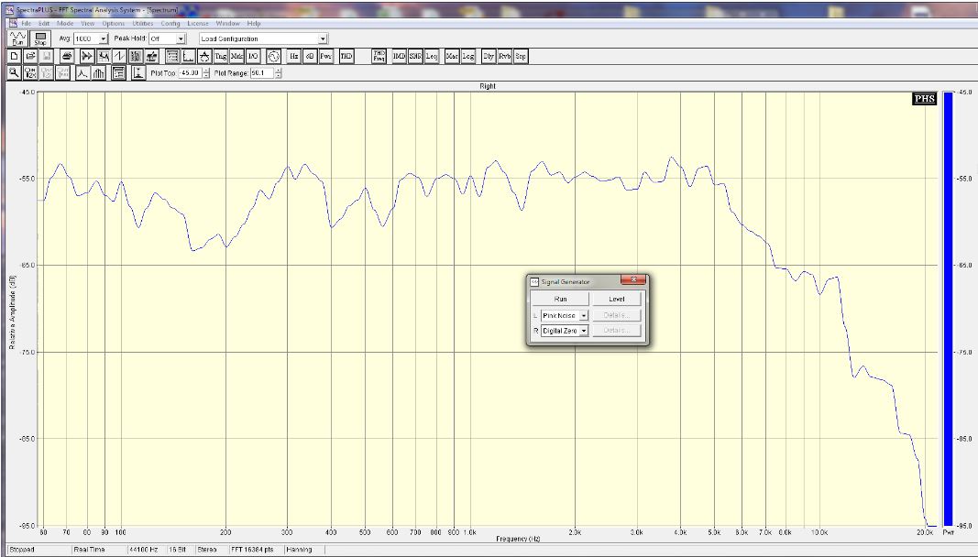Open the Mode menu
This screenshot has height=557, width=978.
tap(65, 24)
